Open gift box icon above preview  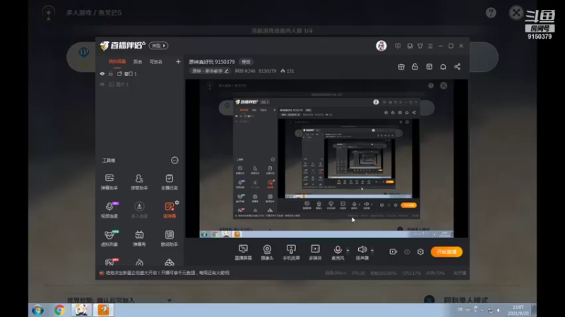pyautogui.click(x=401, y=67)
